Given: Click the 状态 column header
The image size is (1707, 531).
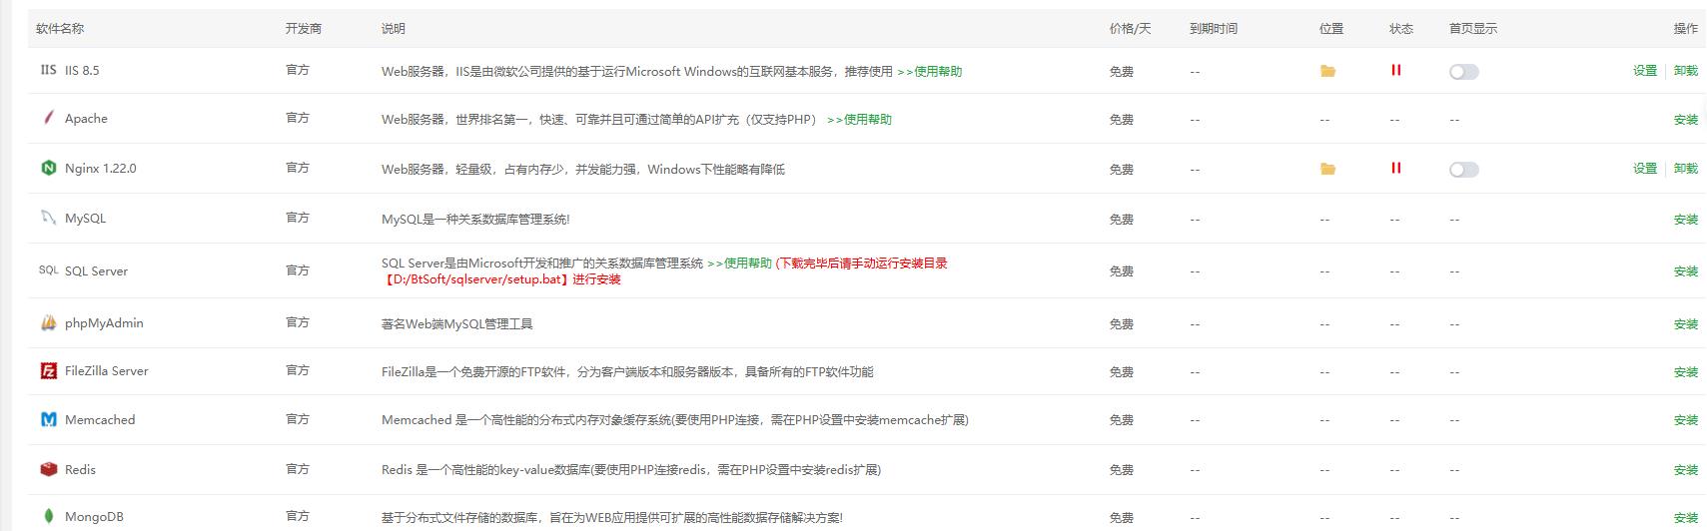Looking at the screenshot, I should click(1401, 29).
